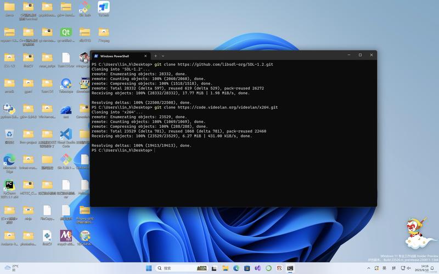Select the Telescope desktop shortcut
Viewport: 439px width, 274px height.
coord(66,85)
